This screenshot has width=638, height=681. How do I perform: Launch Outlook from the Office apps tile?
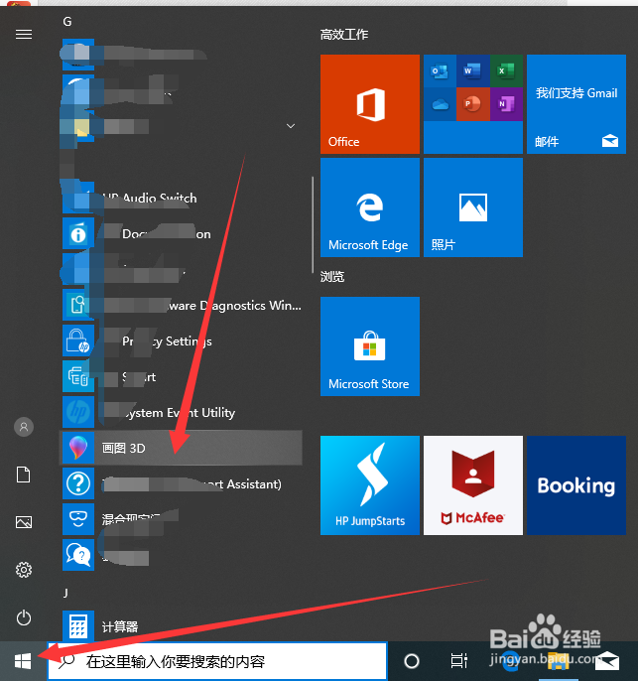pos(440,70)
